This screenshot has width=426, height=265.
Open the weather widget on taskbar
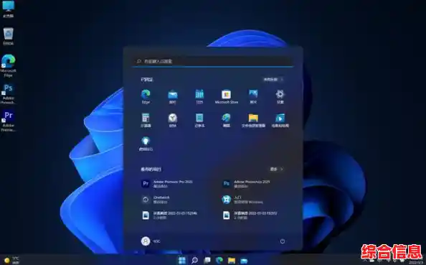pos(11,260)
